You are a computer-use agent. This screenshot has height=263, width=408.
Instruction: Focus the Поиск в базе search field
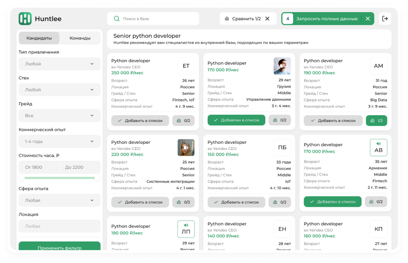[x=153, y=19]
